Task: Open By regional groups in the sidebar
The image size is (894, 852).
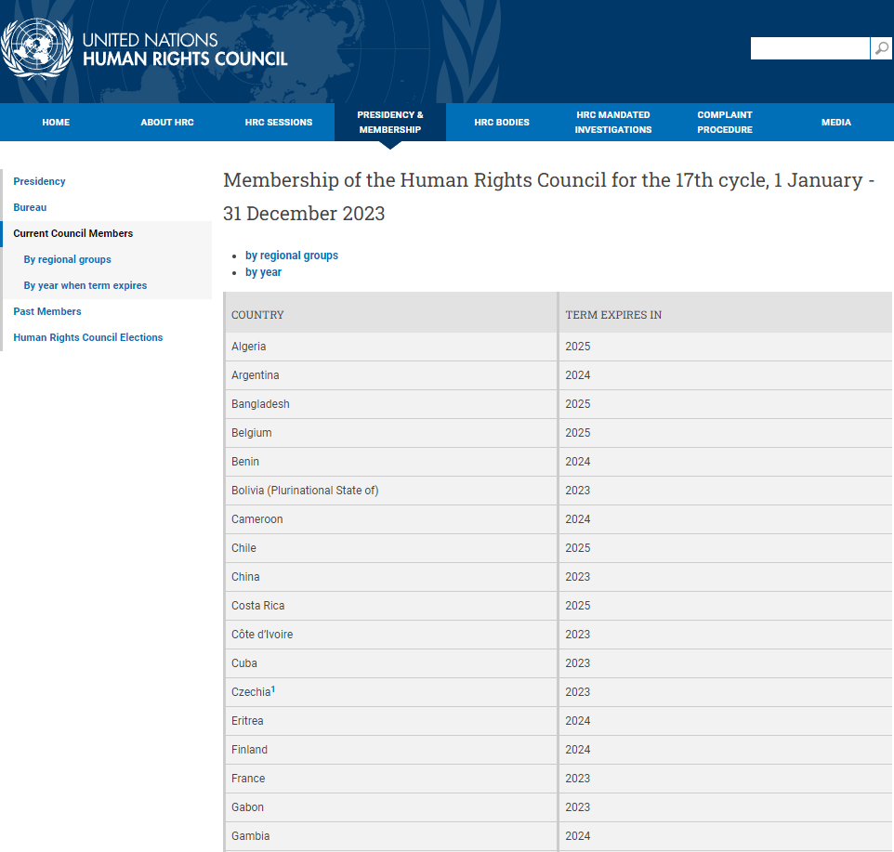Action: pos(67,259)
